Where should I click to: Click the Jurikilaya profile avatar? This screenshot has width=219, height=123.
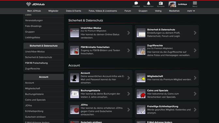click(x=172, y=4)
